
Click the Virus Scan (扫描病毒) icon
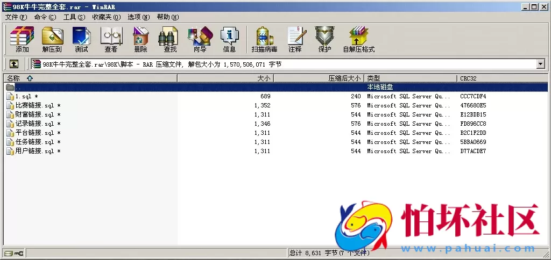264,36
